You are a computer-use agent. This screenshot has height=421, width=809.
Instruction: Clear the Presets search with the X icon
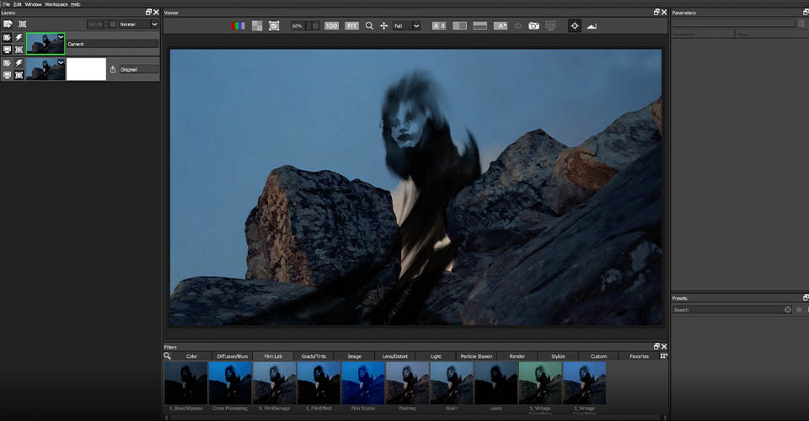tap(788, 310)
